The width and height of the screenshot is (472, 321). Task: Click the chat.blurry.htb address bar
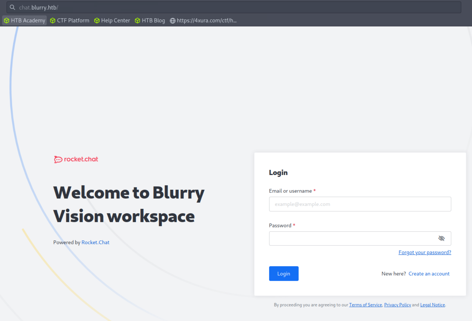[236, 7]
